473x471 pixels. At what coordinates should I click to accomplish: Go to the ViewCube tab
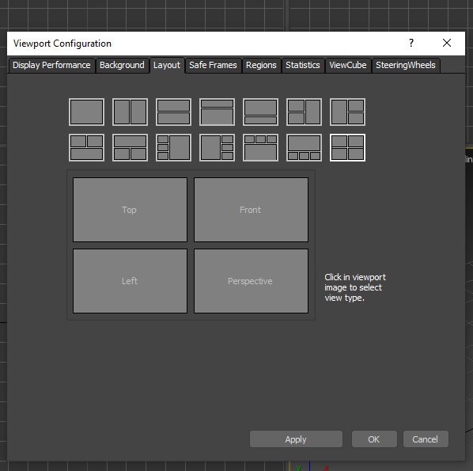tap(348, 65)
